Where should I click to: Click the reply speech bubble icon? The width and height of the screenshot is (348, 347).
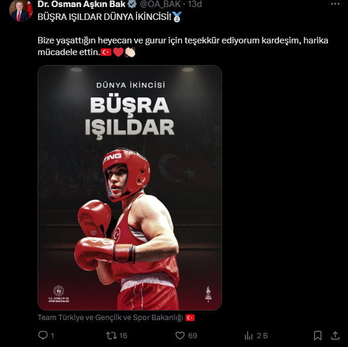pos(43,335)
